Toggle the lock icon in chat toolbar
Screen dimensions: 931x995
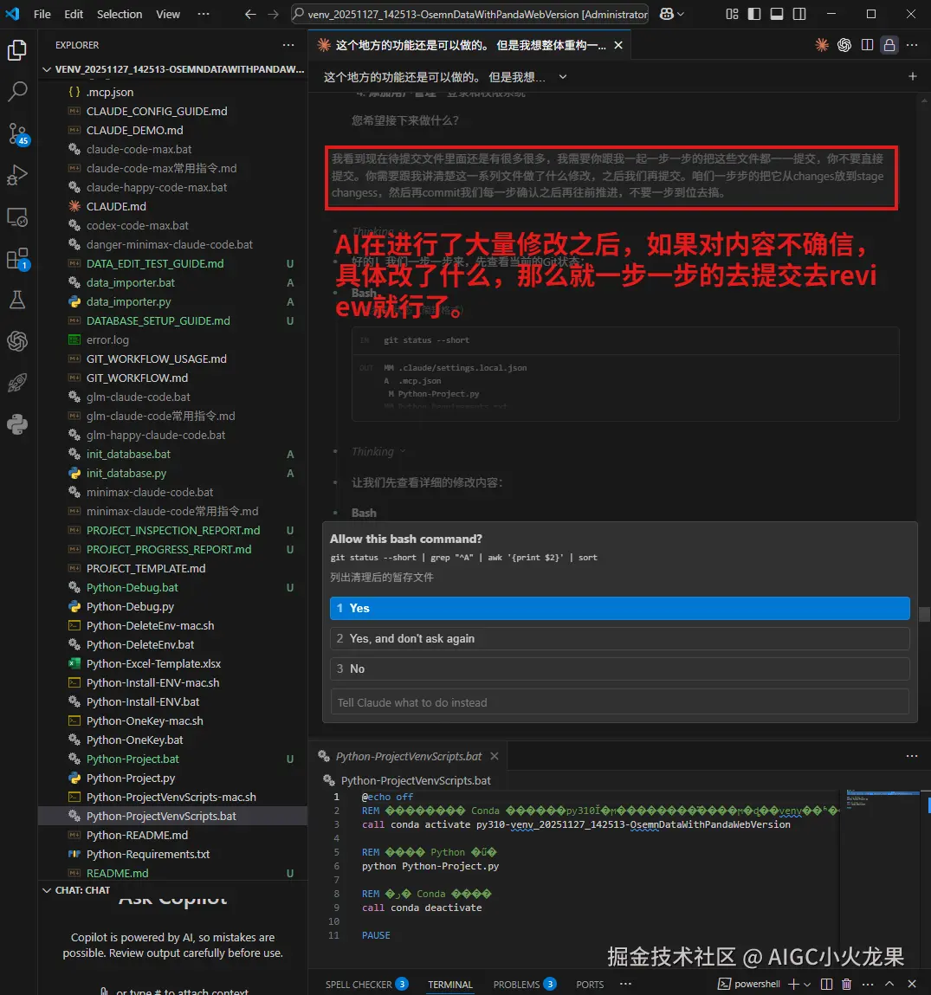[889, 44]
